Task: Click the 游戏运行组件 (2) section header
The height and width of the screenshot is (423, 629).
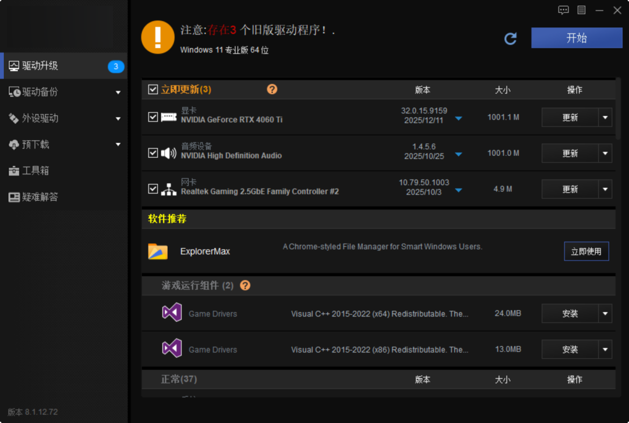Action: pyautogui.click(x=379, y=285)
